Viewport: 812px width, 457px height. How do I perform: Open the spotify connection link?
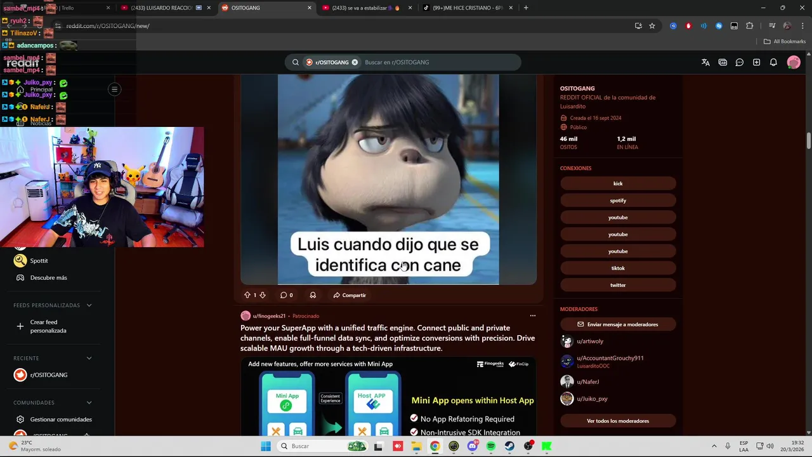tap(618, 201)
